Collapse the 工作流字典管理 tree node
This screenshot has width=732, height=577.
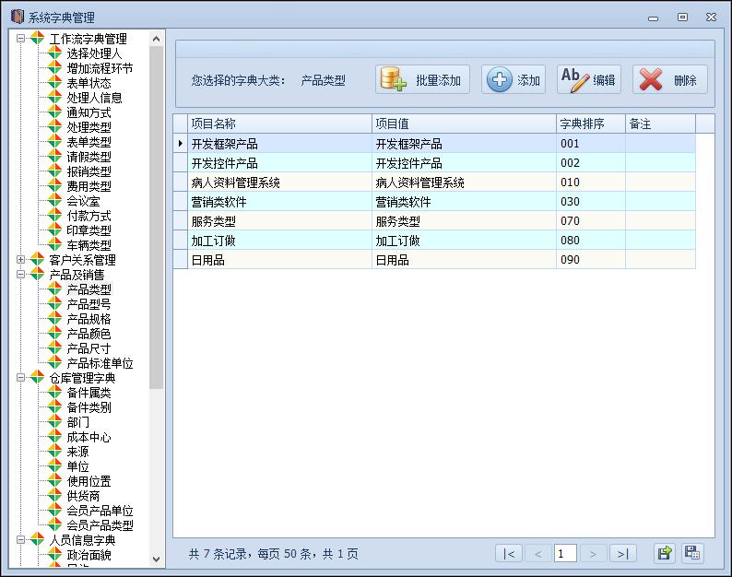(20, 39)
